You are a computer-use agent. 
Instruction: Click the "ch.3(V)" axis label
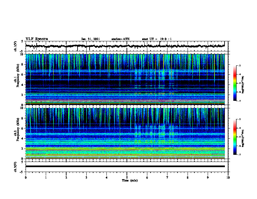16,167
